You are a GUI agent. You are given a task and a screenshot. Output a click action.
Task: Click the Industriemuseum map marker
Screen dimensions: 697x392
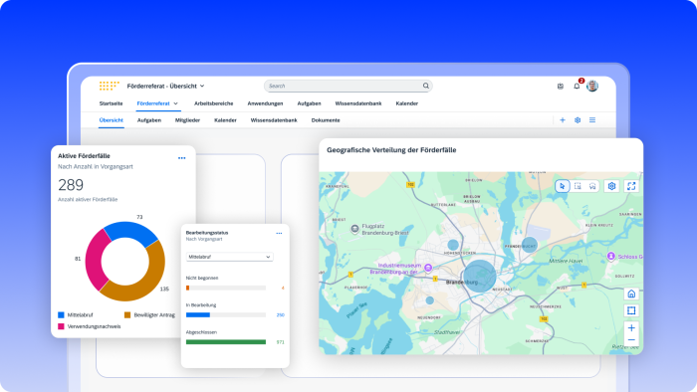tap(428, 268)
